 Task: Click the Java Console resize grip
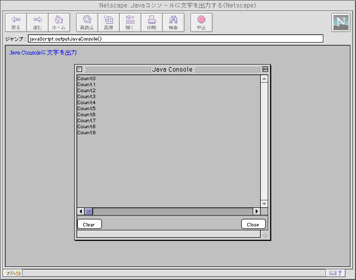[x=265, y=234]
